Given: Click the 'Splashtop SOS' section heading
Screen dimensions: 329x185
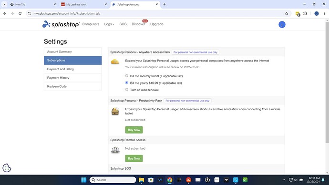Looking at the screenshot, I should tap(121, 168).
